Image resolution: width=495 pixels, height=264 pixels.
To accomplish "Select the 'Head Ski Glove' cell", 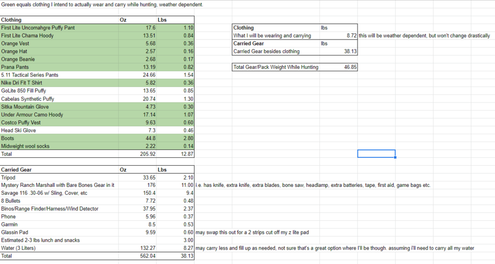I will click(x=59, y=130).
